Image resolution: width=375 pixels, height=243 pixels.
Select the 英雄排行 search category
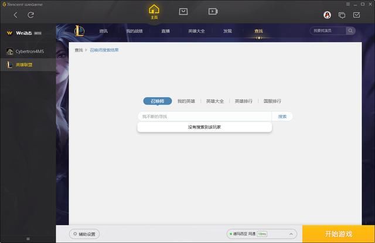point(244,101)
